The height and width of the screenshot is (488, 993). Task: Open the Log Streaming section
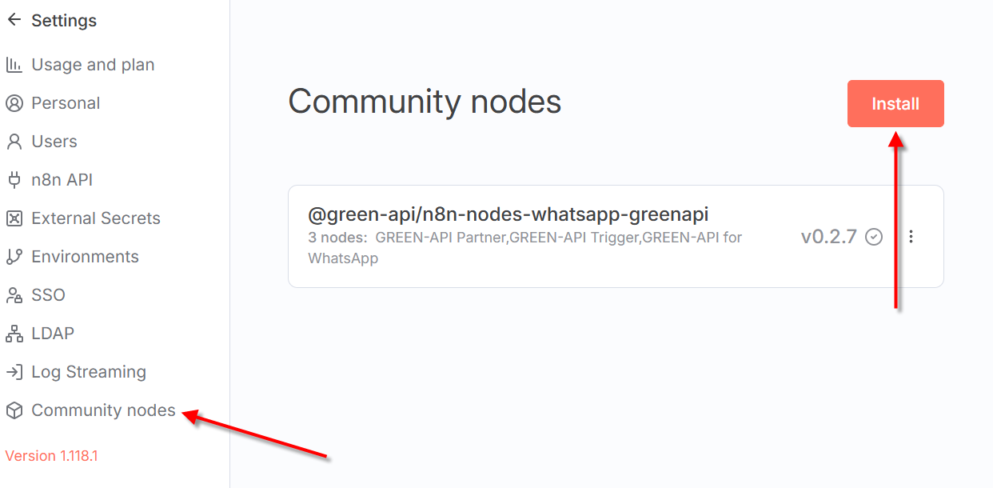(x=89, y=372)
